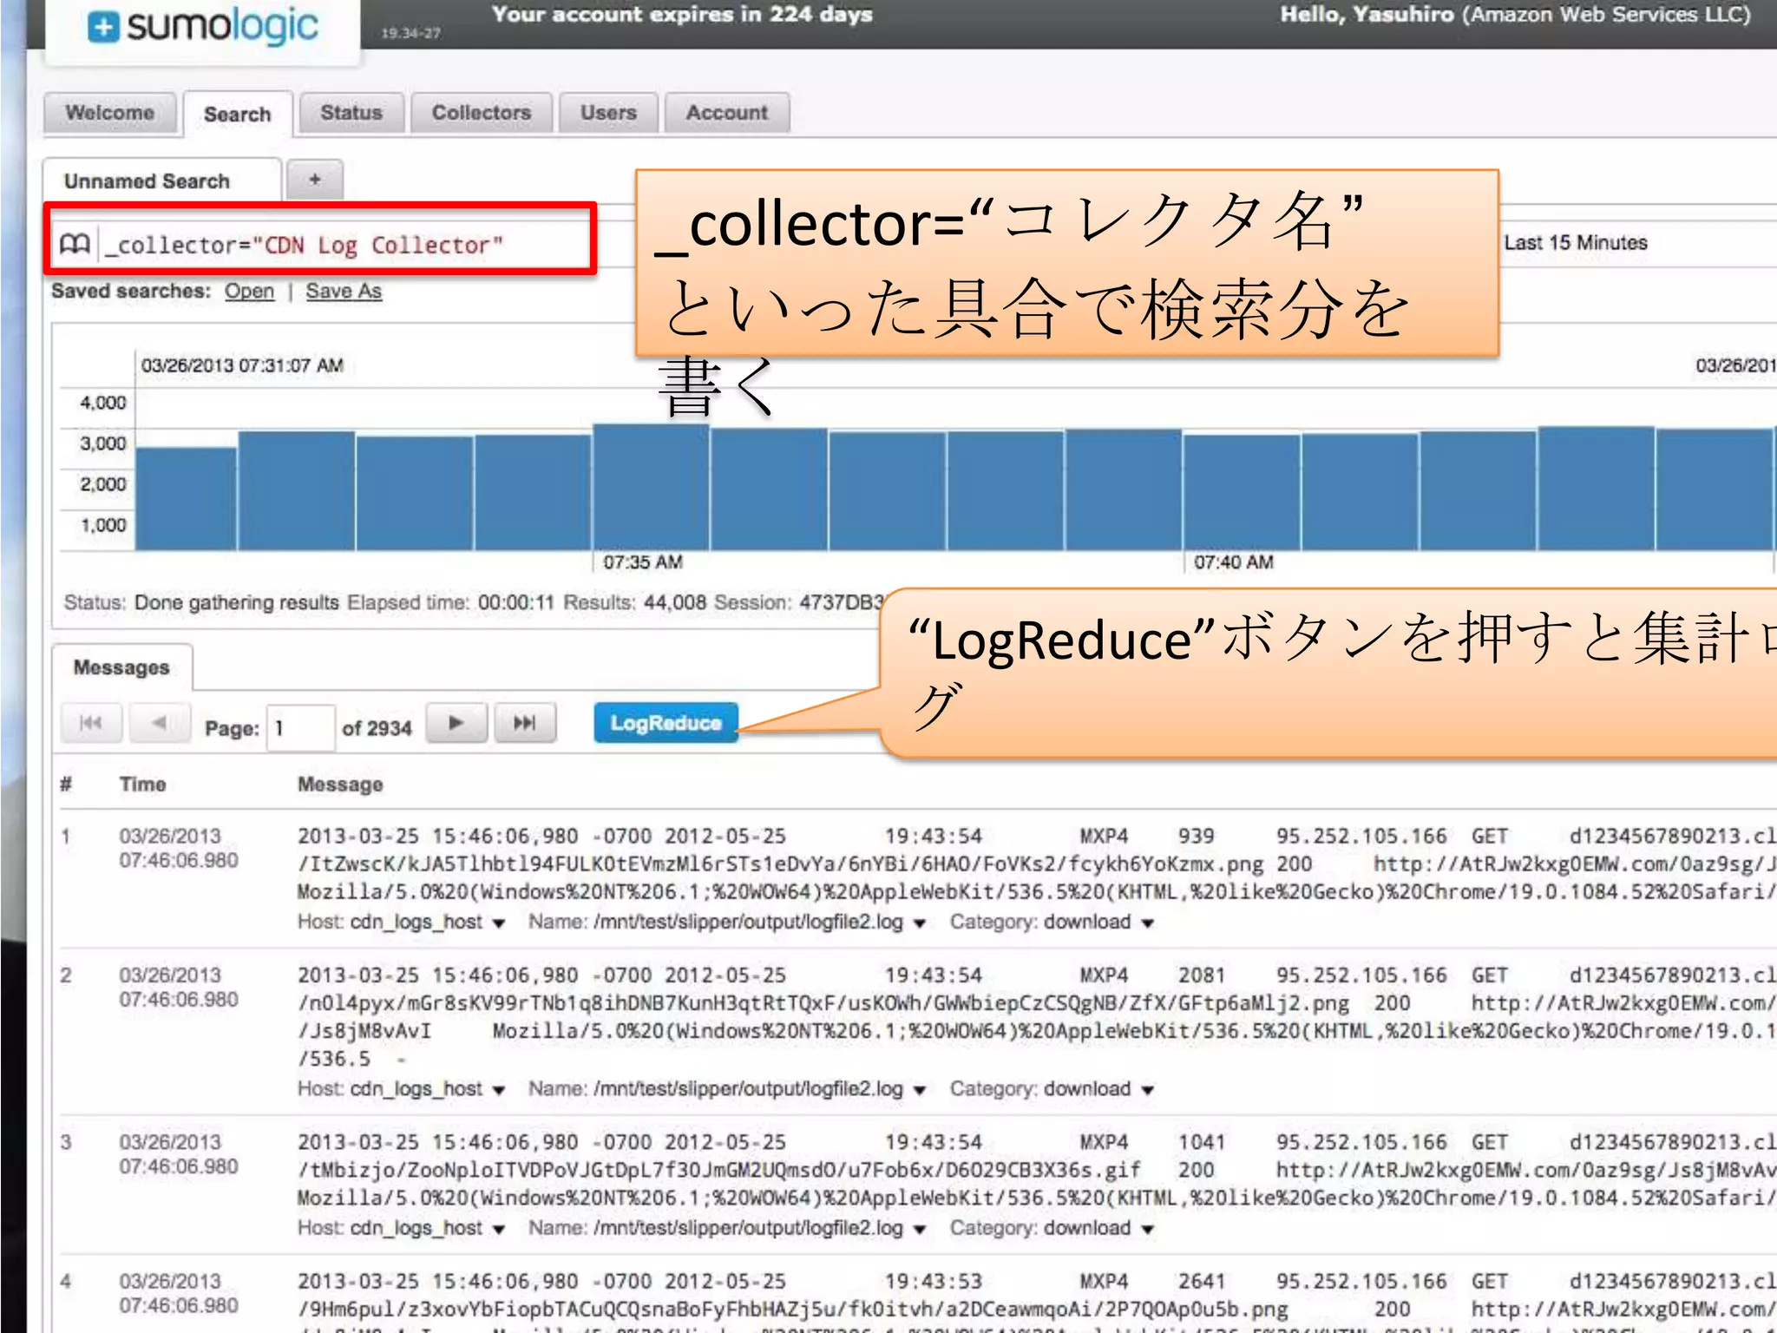Open saved searches via Open link

pos(249,292)
